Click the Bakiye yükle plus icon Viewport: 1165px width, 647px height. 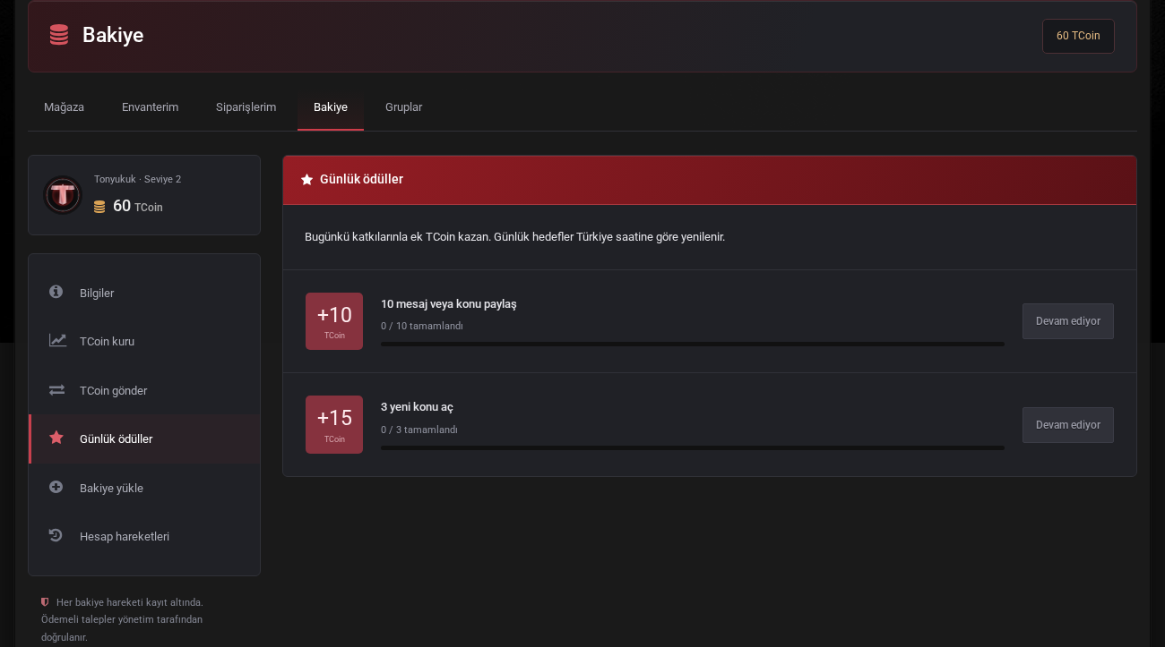pos(56,487)
